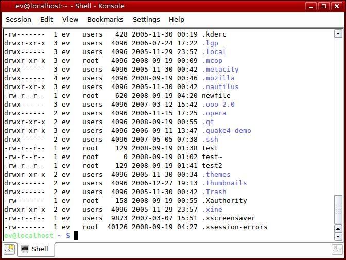Click the '.opera' directory name
This screenshot has height=260, width=346.
coord(214,113)
